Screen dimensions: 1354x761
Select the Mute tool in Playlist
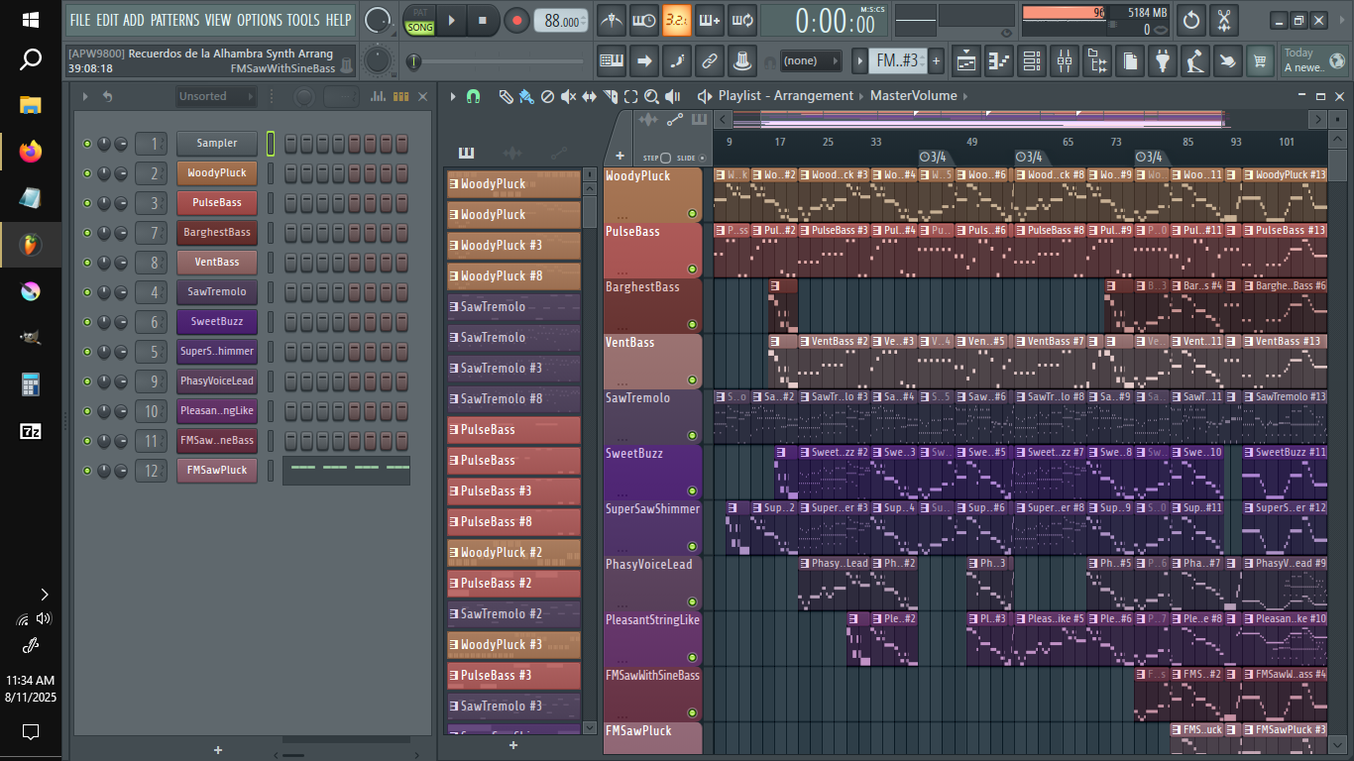pos(568,96)
